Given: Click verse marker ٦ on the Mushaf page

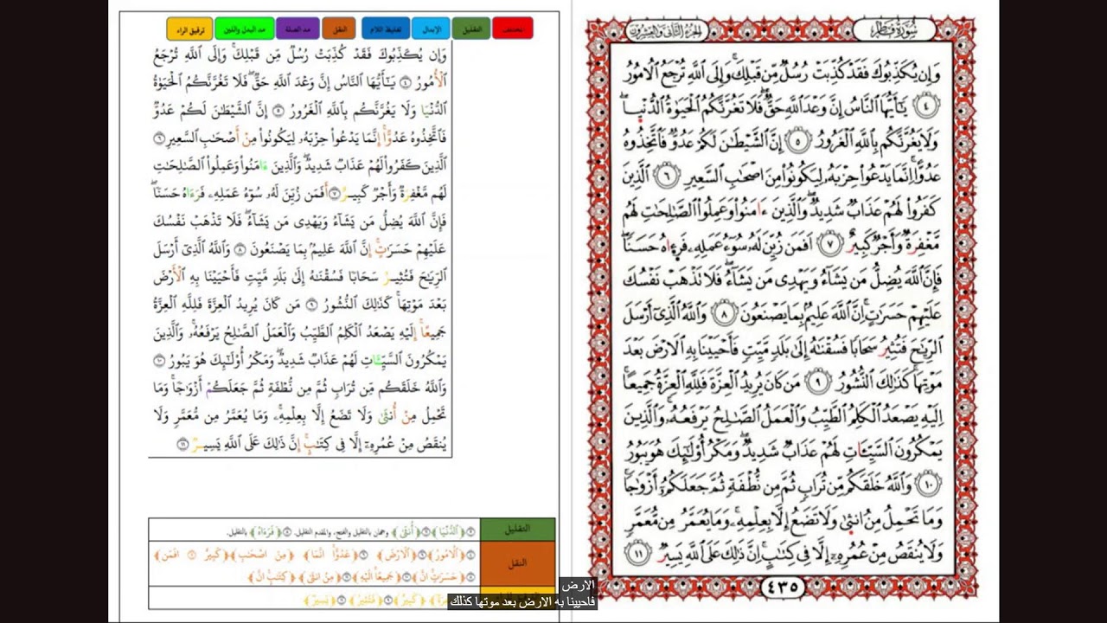Looking at the screenshot, I should [x=667, y=174].
